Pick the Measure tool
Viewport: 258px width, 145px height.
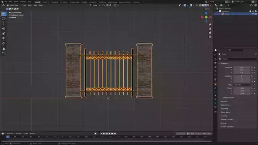pyautogui.click(x=3, y=48)
